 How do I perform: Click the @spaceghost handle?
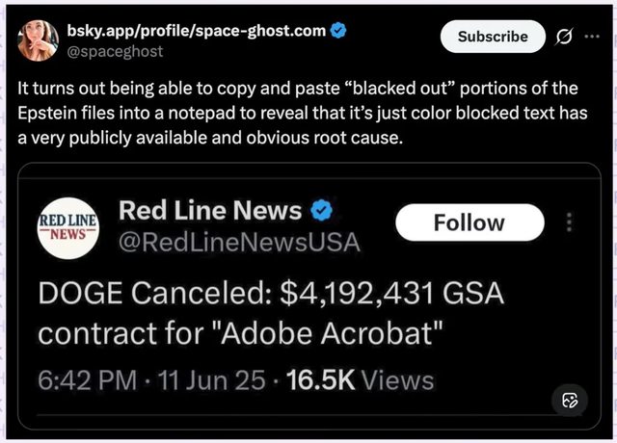tap(114, 50)
